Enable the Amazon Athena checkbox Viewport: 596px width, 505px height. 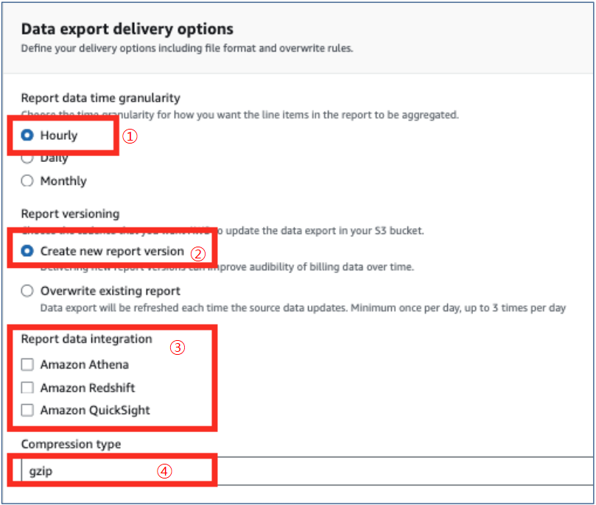27,364
